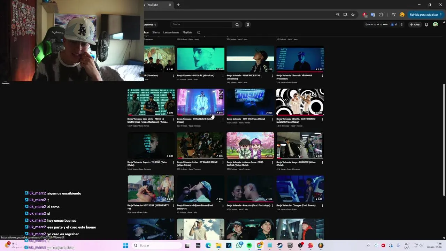Open video title Atractiva (Prod. Flackoloyal)
Screen dimensions: 446x251
point(248,205)
